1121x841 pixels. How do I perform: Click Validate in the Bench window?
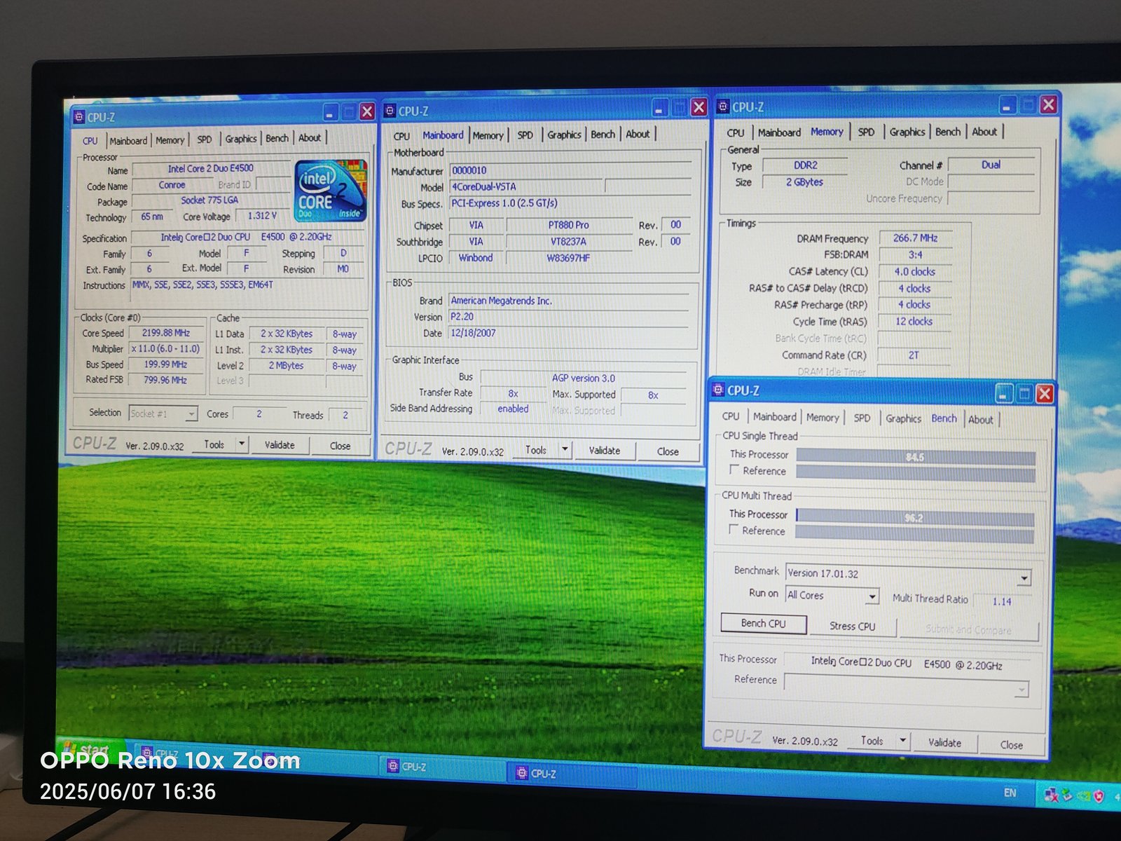944,742
